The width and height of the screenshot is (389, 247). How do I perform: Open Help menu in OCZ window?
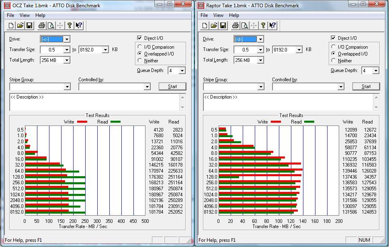[40, 15]
